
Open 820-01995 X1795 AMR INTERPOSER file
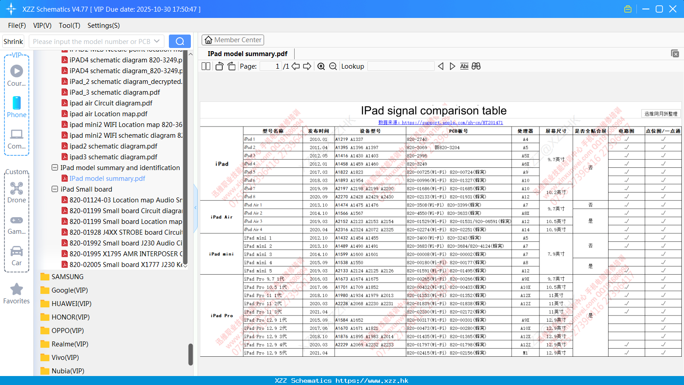(x=122, y=254)
